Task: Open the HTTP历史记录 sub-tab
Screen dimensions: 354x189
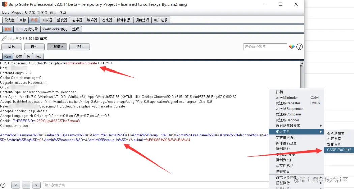Action: pyautogui.click(x=27, y=29)
